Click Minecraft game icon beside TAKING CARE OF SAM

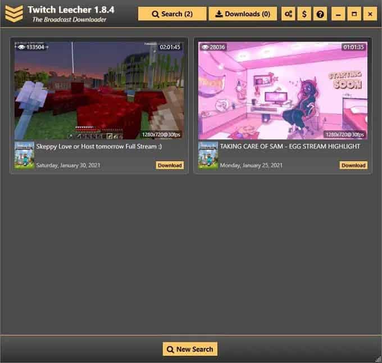208,156
